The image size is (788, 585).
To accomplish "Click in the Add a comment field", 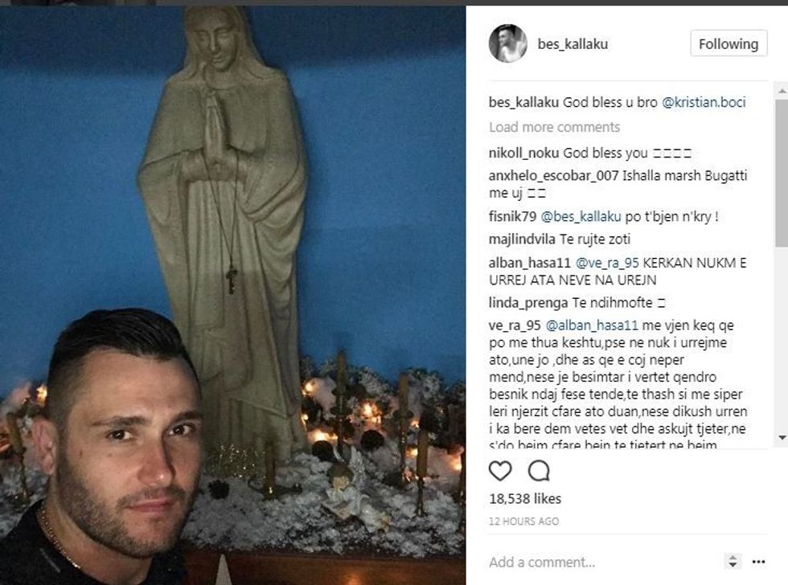I will 603,562.
